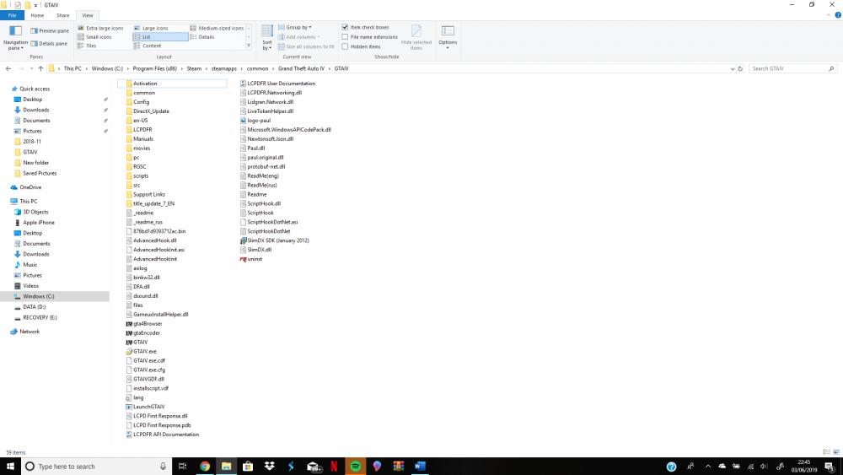The image size is (843, 475).
Task: Open Spotify from the taskbar
Action: tap(356, 467)
